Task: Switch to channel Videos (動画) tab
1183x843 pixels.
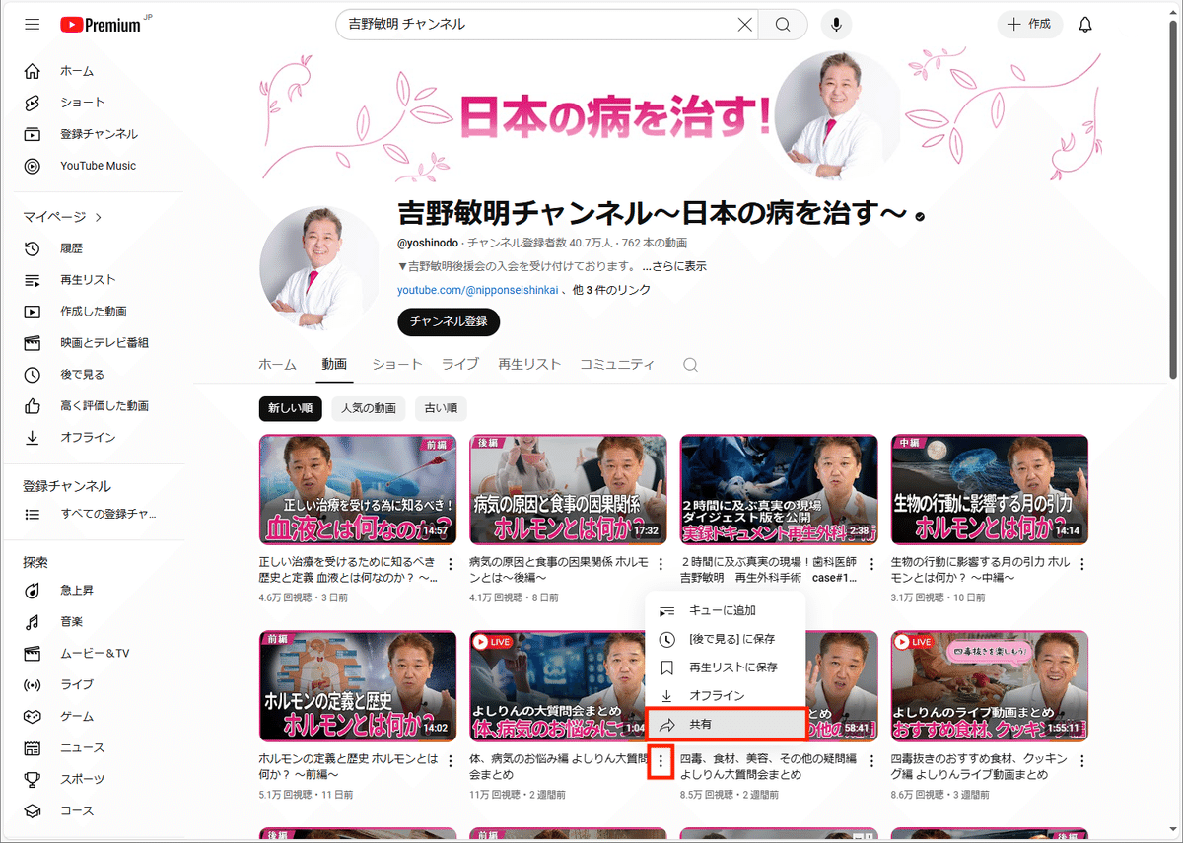Action: 334,364
